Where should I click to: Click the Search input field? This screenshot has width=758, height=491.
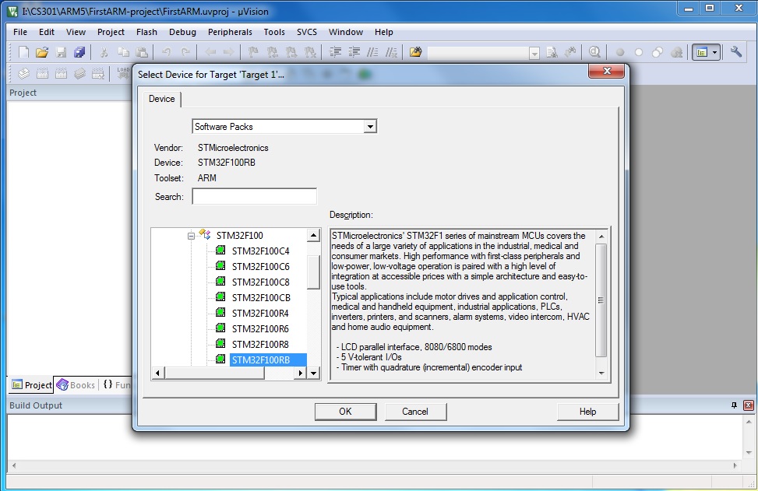pos(254,197)
